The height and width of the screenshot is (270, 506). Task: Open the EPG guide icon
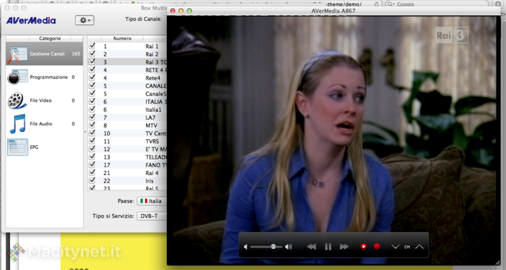pos(18,147)
